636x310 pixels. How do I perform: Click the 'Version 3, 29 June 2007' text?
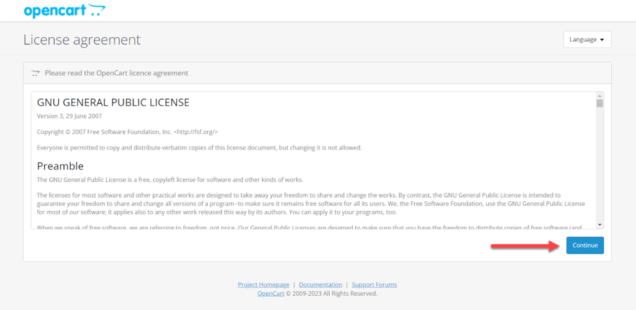click(70, 116)
